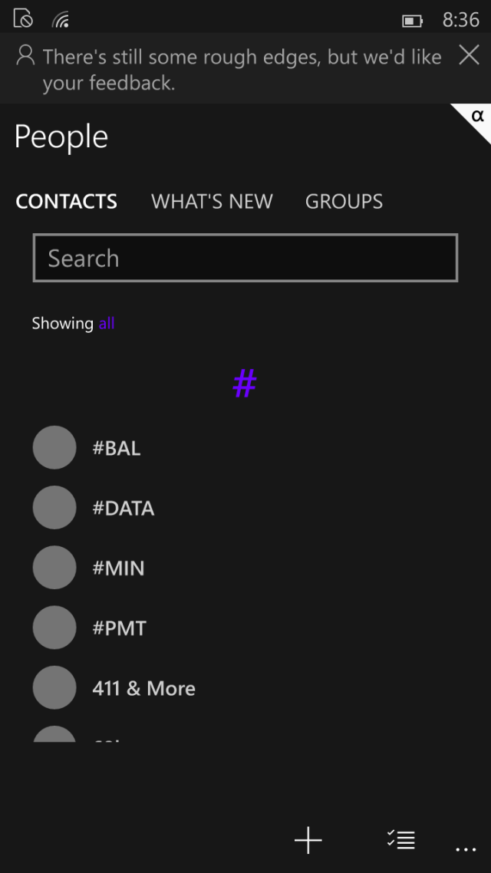Image resolution: width=491 pixels, height=873 pixels.
Task: Open the # letter jump list header
Action: [x=244, y=383]
